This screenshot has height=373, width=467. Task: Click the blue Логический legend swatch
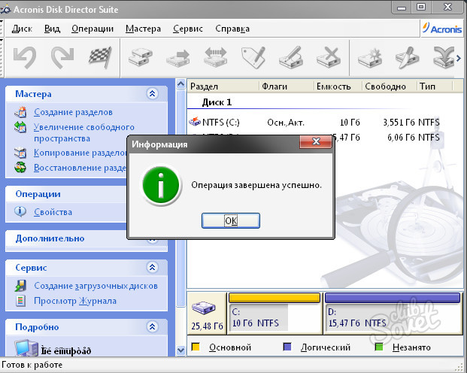pyautogui.click(x=287, y=347)
